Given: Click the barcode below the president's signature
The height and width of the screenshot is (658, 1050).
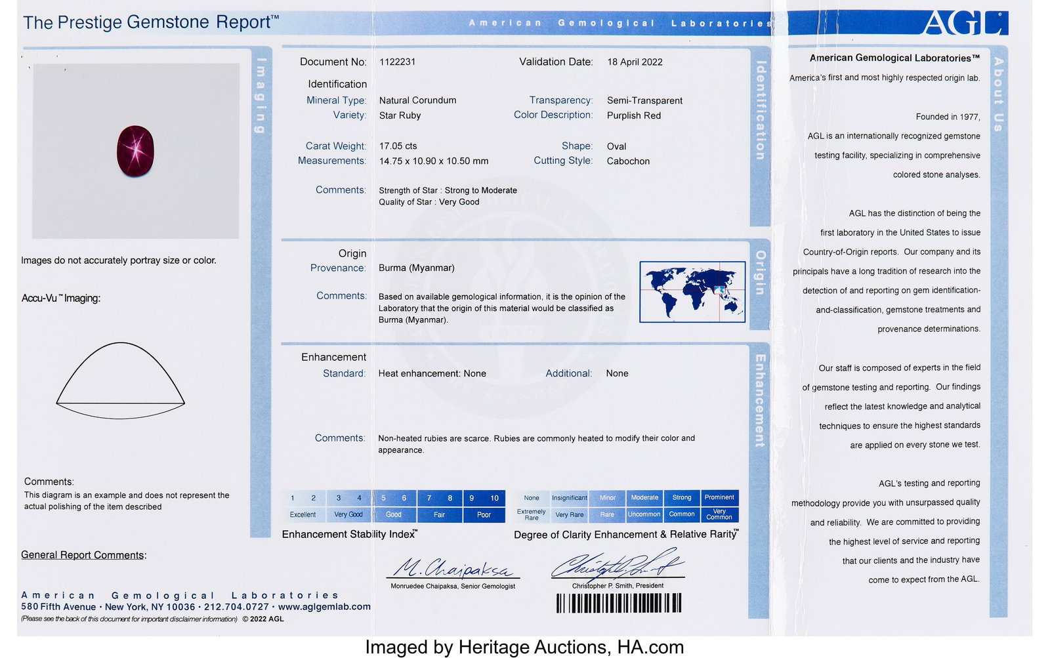Looking at the screenshot, I should pyautogui.click(x=619, y=603).
